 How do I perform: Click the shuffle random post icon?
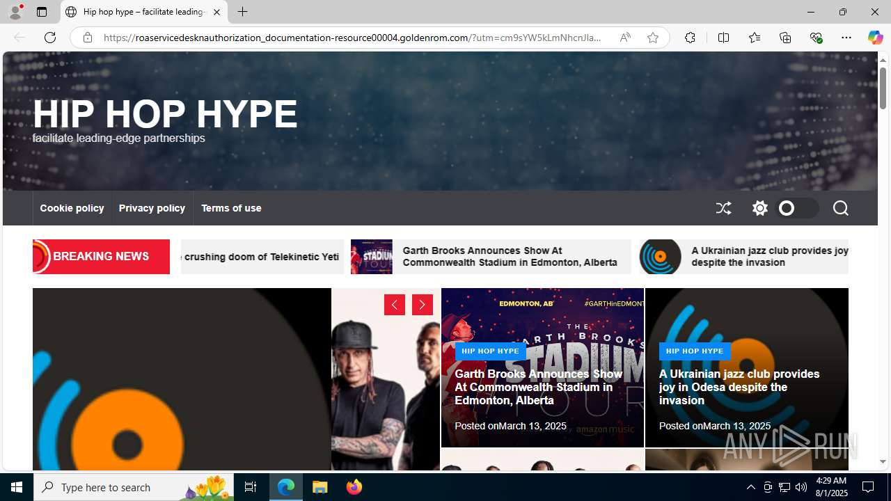click(724, 208)
